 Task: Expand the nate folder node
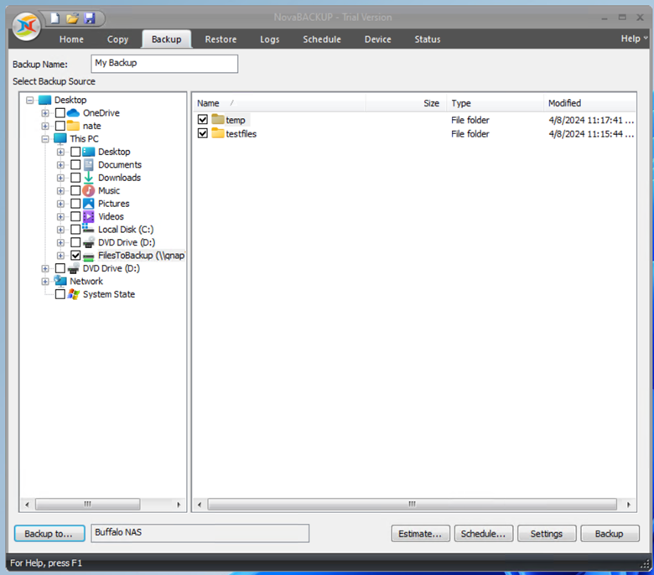pyautogui.click(x=45, y=126)
